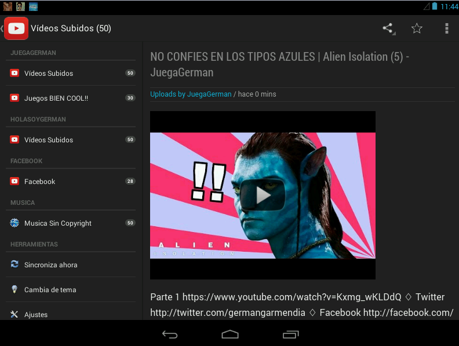Tap the 11:44 clock in status bar
The width and height of the screenshot is (459, 346).
tap(449, 6)
